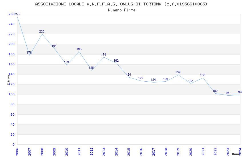Click the y-axis value 180
Viewport: 243px width, 157px height.
11,54
